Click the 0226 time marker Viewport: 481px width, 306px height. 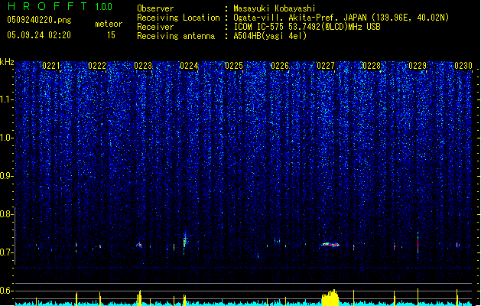click(280, 66)
